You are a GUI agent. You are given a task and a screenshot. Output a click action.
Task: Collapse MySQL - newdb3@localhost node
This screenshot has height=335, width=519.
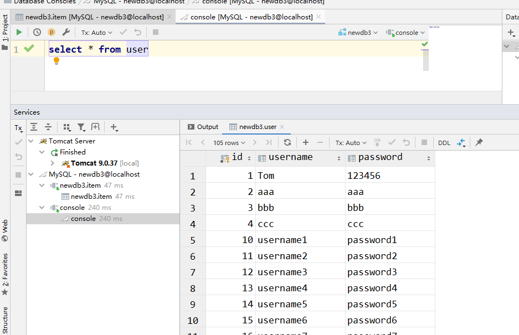click(31, 174)
